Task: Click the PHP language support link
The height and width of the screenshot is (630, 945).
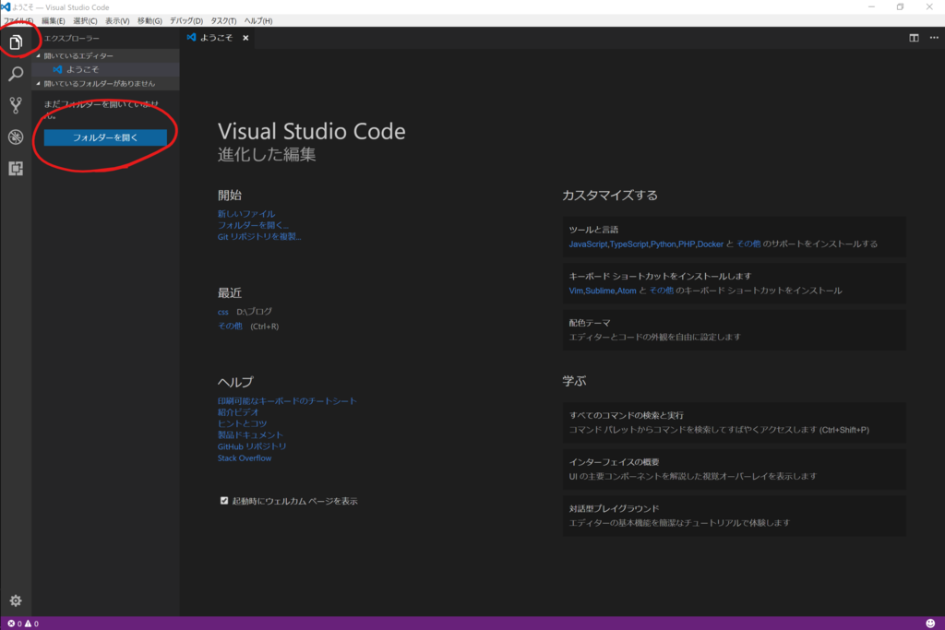Action: pos(687,244)
